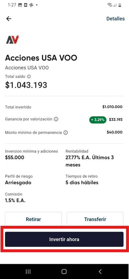
Task: Open the Detalles link
Action: (x=116, y=19)
